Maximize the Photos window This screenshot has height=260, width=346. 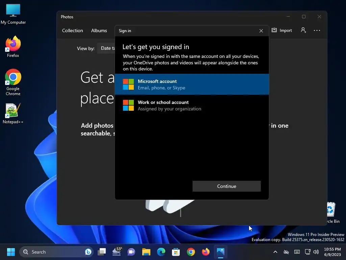304,17
